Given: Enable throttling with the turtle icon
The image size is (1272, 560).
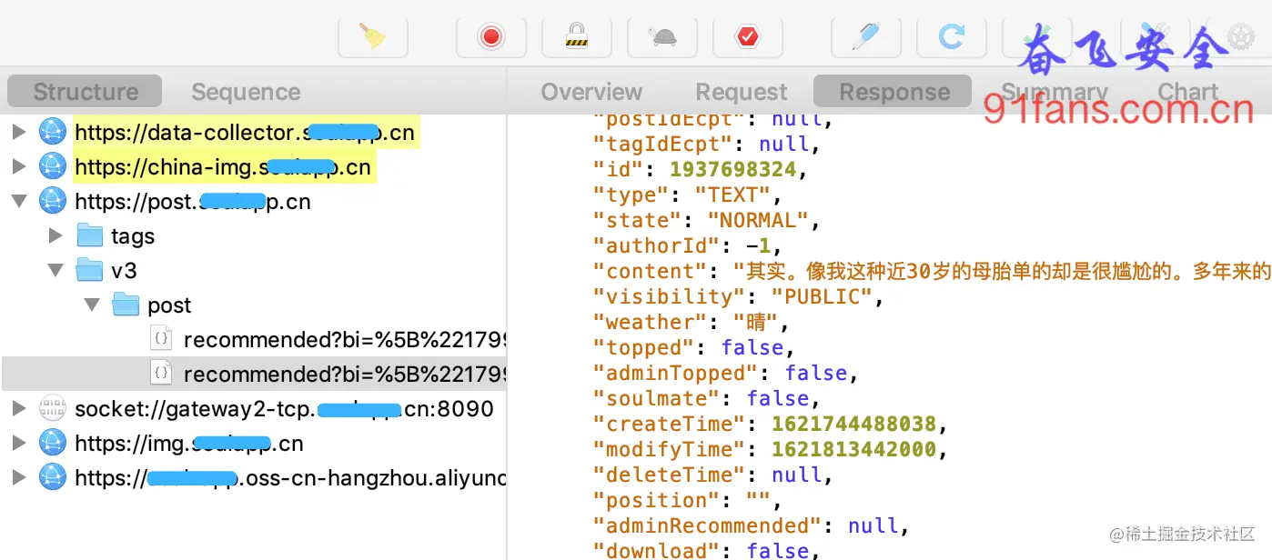Looking at the screenshot, I should pyautogui.click(x=662, y=36).
